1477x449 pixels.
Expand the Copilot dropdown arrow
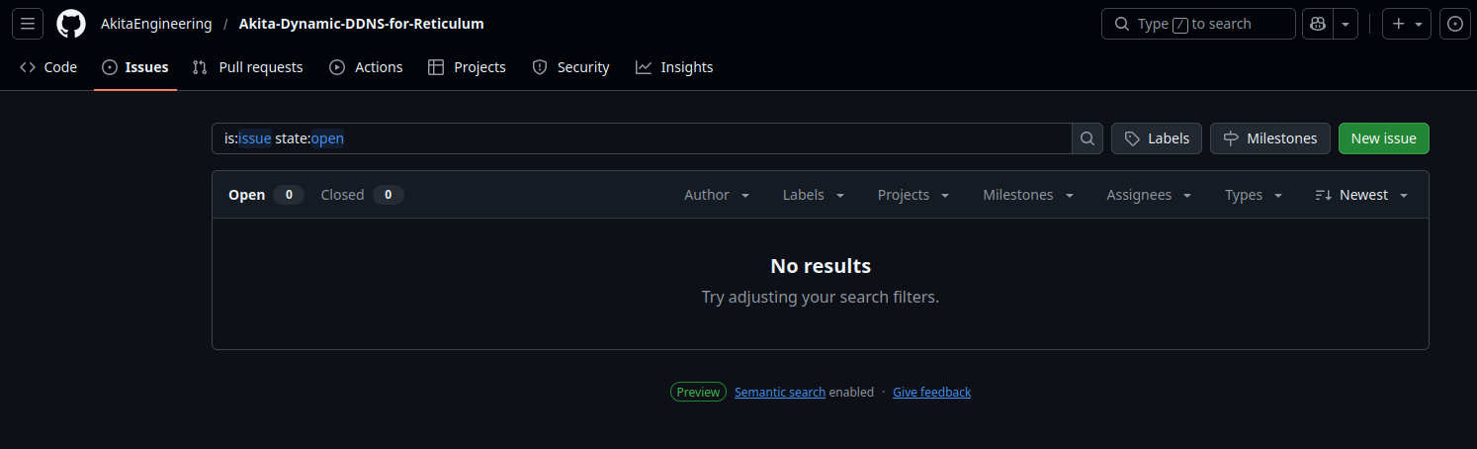(1346, 24)
